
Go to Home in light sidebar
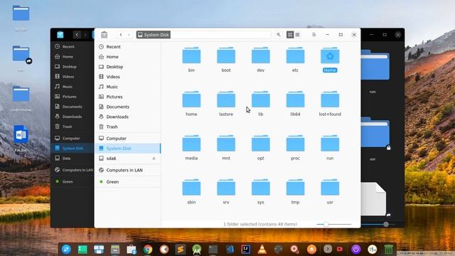(128, 57)
